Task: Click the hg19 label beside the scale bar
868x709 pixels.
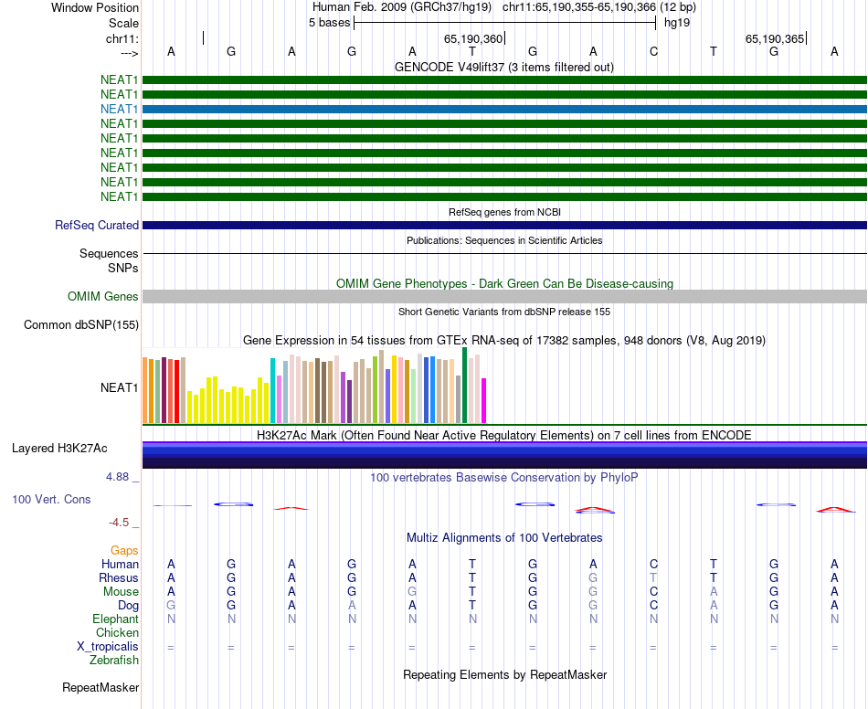Action: pyautogui.click(x=677, y=23)
